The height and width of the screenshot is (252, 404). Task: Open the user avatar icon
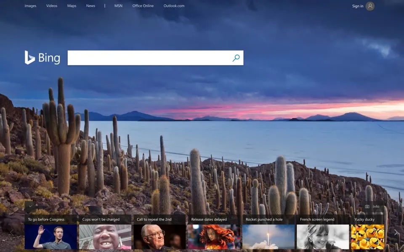(370, 6)
